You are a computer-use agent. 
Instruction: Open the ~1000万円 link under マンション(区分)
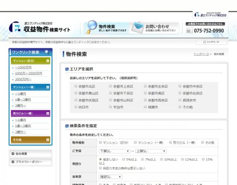(x=23, y=68)
